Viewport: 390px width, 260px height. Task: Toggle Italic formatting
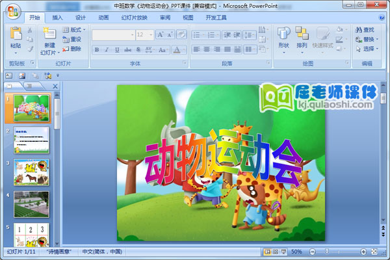point(107,50)
